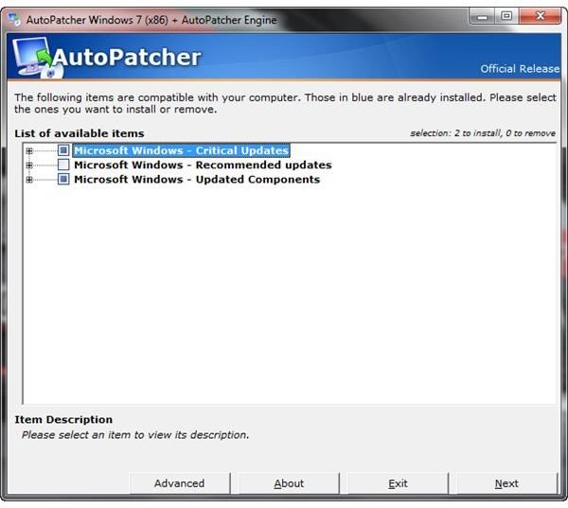Expand the Updated Components tree node

pyautogui.click(x=29, y=180)
